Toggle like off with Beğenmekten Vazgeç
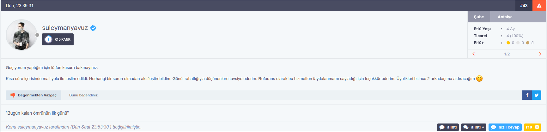 coord(33,95)
